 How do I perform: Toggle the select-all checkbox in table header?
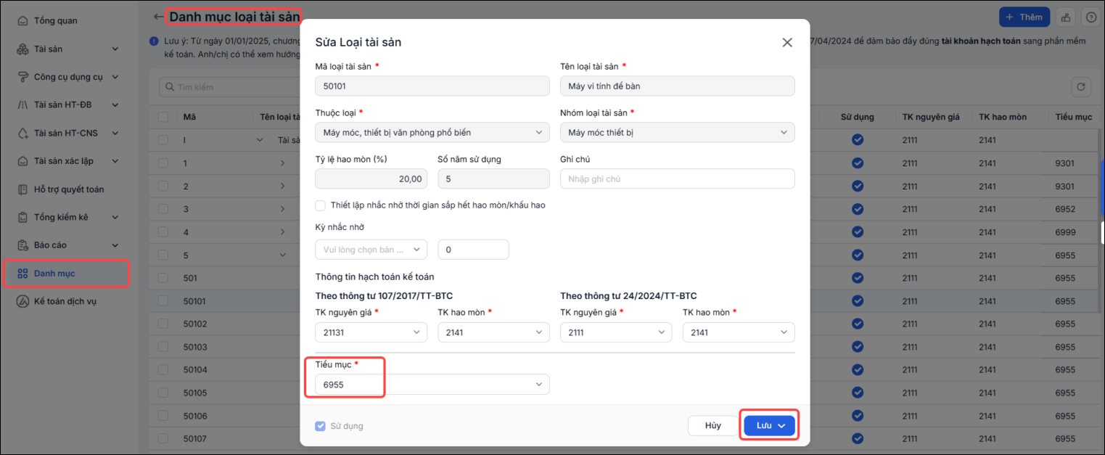163,117
